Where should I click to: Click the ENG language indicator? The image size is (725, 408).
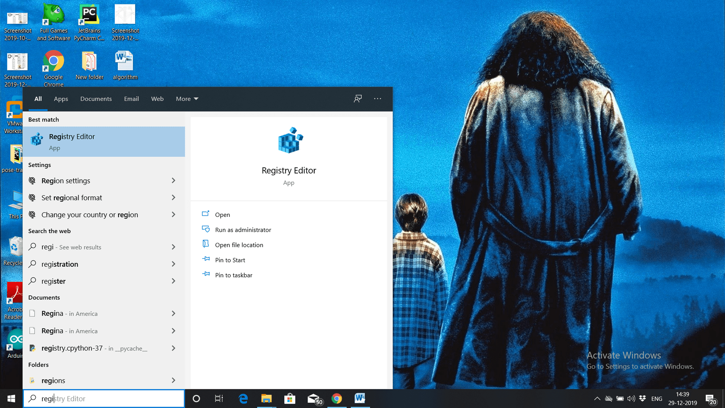point(657,399)
